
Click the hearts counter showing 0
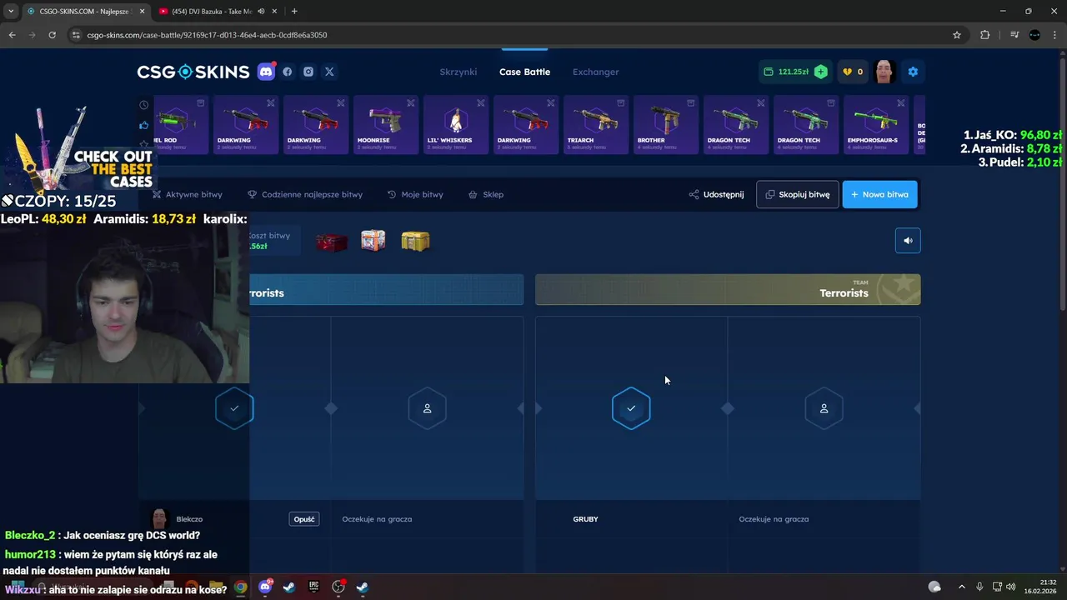point(853,72)
